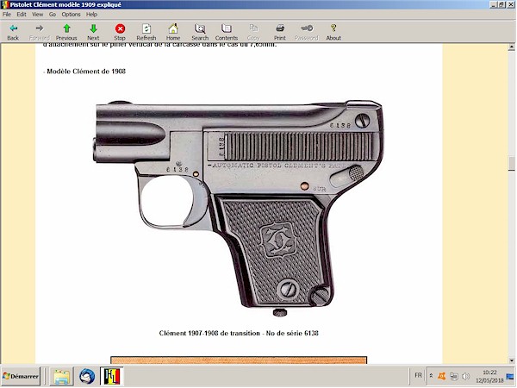Open the file explorer taskbar icon
The height and width of the screenshot is (388, 517).
click(62, 376)
